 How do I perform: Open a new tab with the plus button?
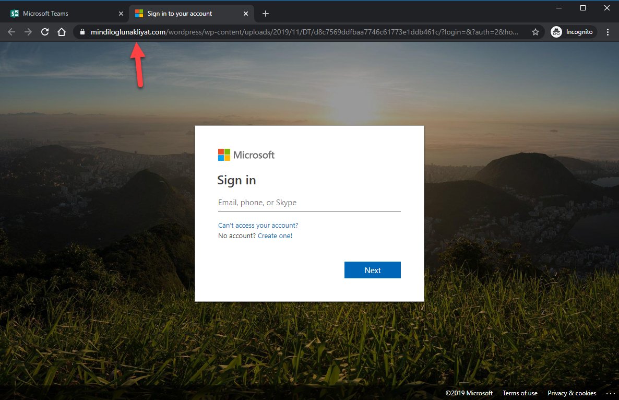tap(266, 14)
